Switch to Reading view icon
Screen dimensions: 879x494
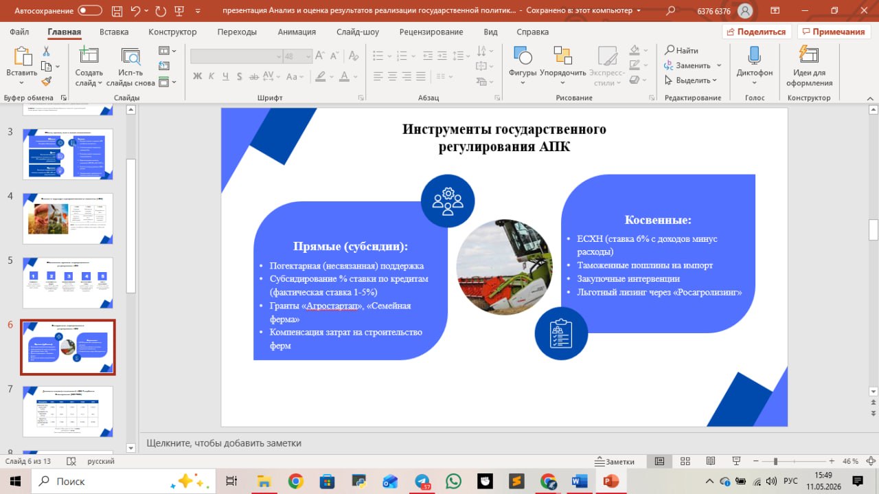710,462
